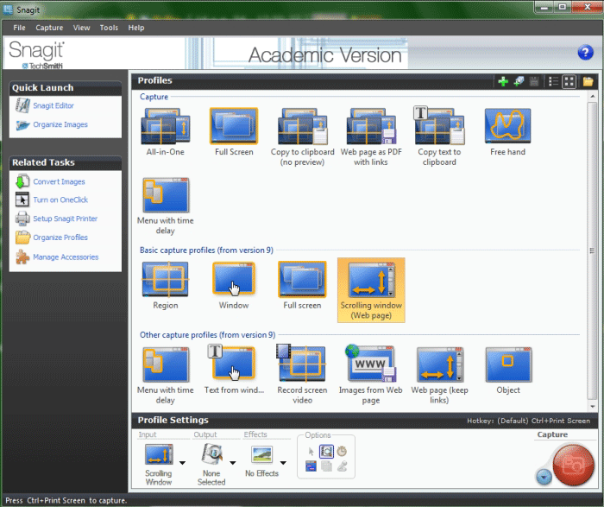This screenshot has height=507, width=604.
Task: Start capture with the red Capture button
Action: coord(573,465)
